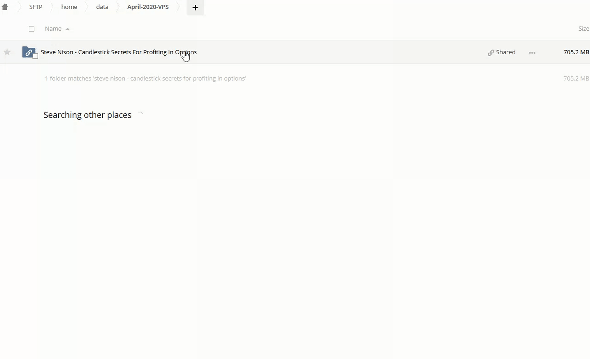Screen dimensions: 590x359
Task: Click the plus button to add new
Action: pyautogui.click(x=195, y=7)
